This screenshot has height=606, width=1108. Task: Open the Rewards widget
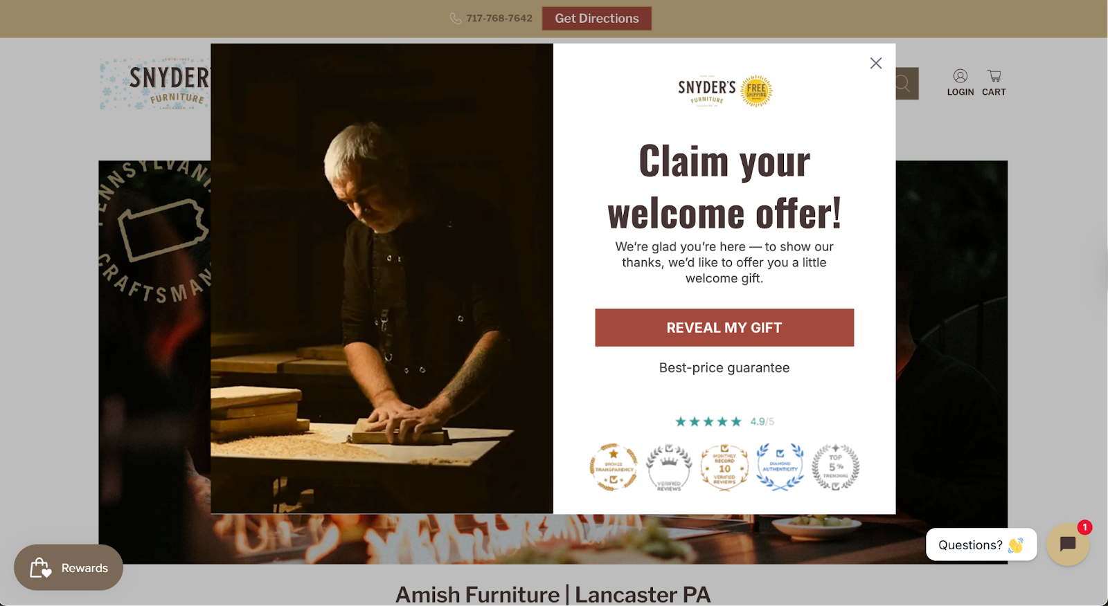click(69, 567)
